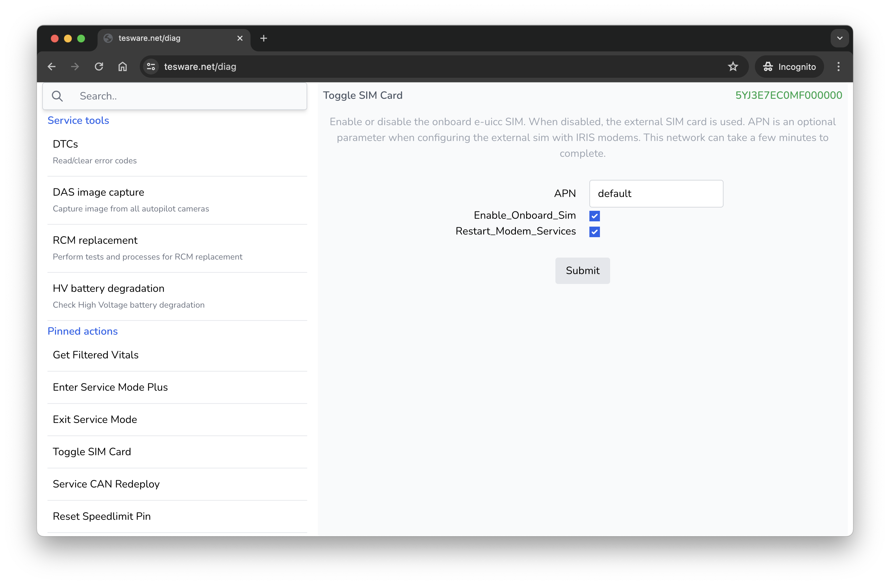Expand the tab search dropdown chevron
Image resolution: width=890 pixels, height=585 pixels.
pyautogui.click(x=840, y=38)
